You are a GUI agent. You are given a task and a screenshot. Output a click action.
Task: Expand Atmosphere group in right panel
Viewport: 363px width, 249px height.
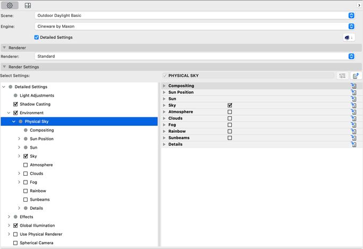click(x=164, y=111)
